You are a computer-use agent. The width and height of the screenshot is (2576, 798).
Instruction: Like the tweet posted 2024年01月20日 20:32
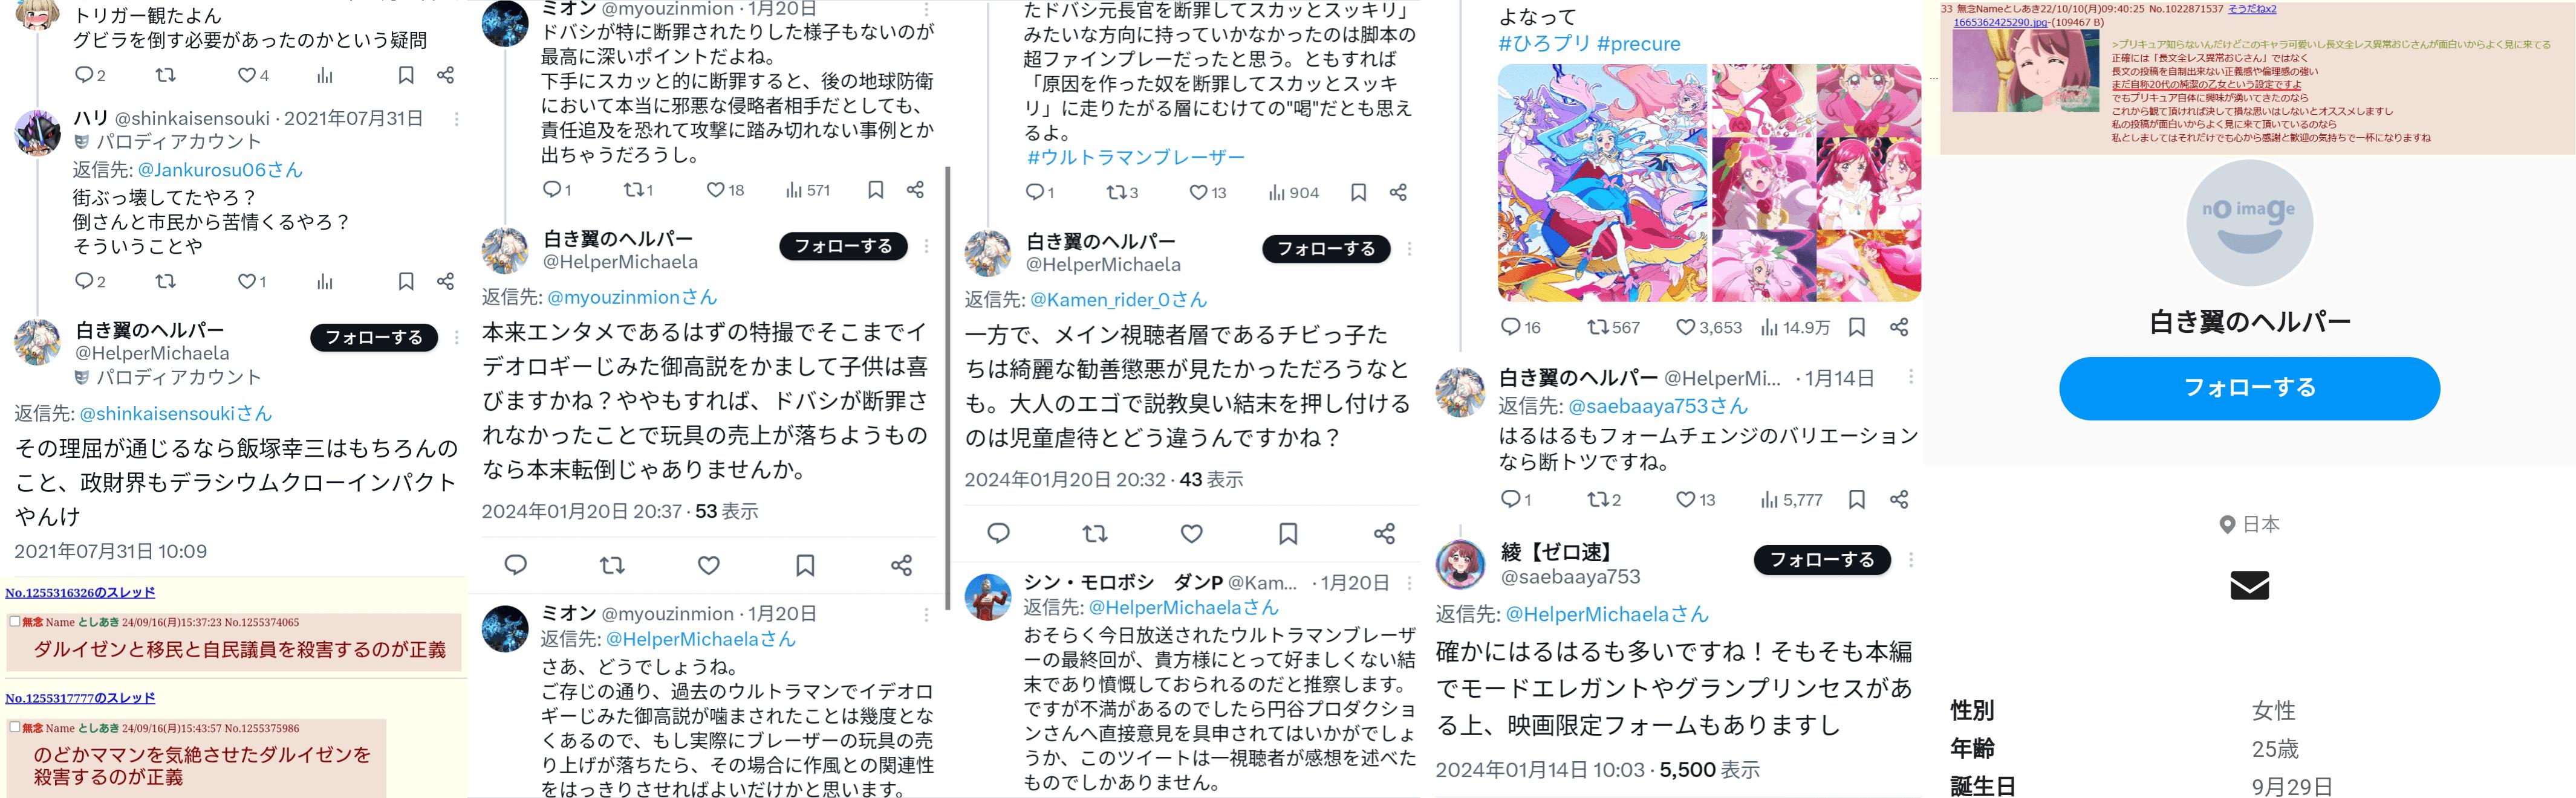pyautogui.click(x=1191, y=533)
